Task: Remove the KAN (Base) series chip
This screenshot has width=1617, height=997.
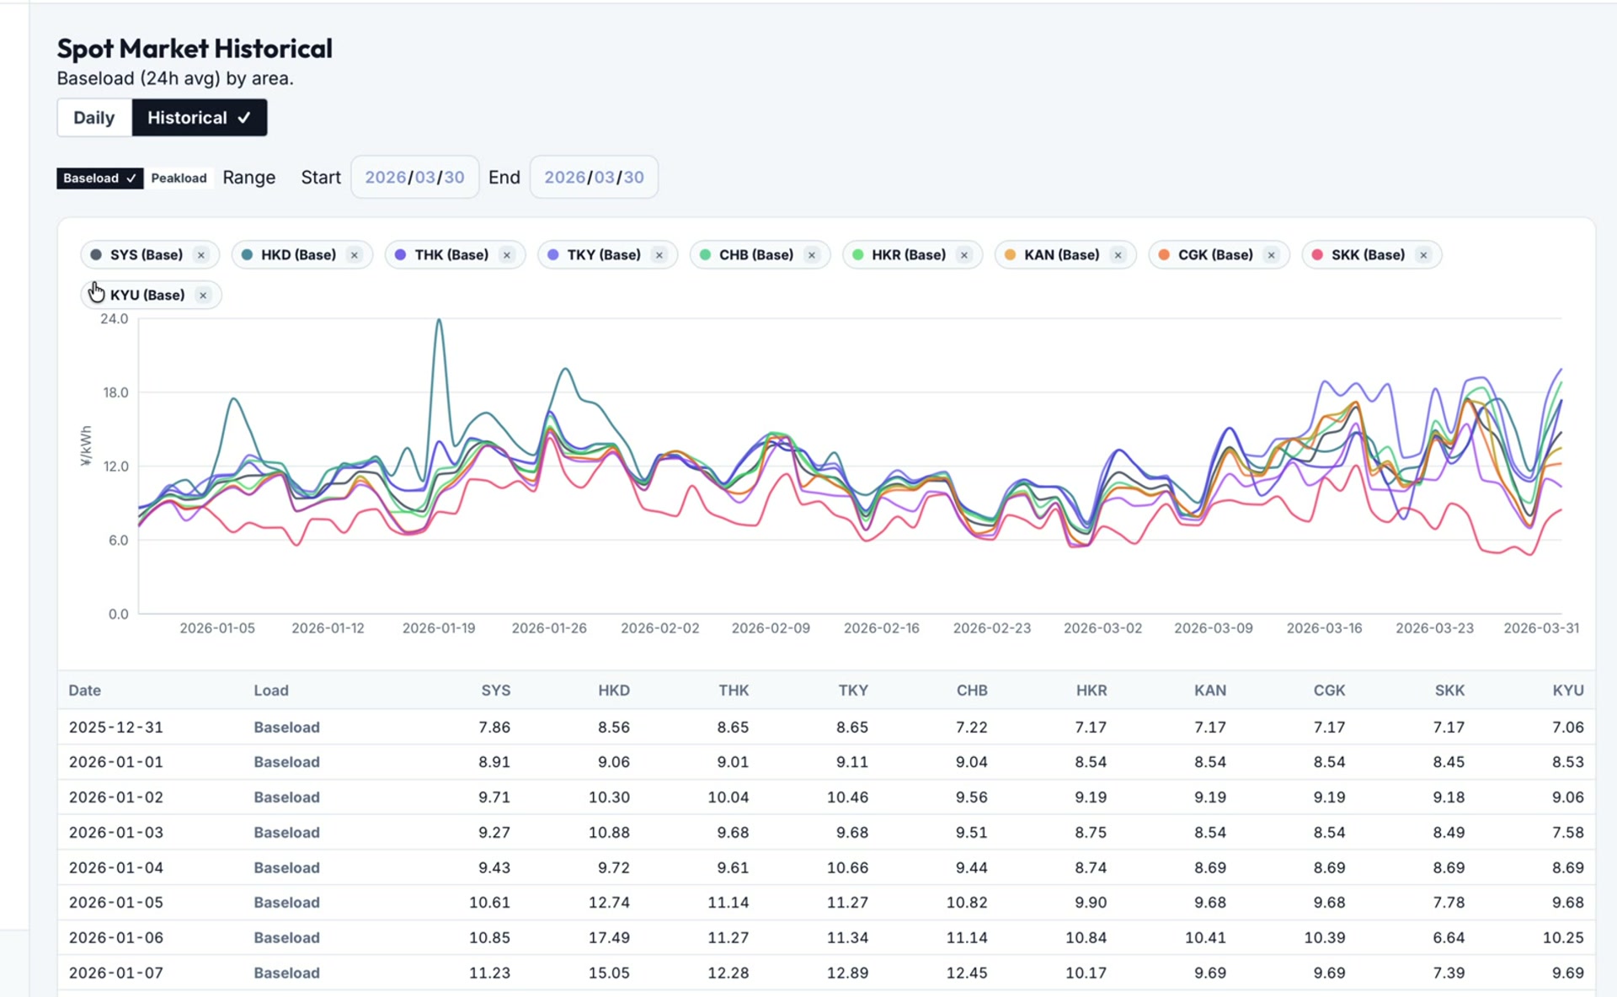Action: pyautogui.click(x=1118, y=254)
